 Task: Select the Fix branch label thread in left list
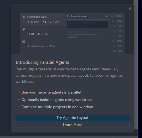point(43,20)
